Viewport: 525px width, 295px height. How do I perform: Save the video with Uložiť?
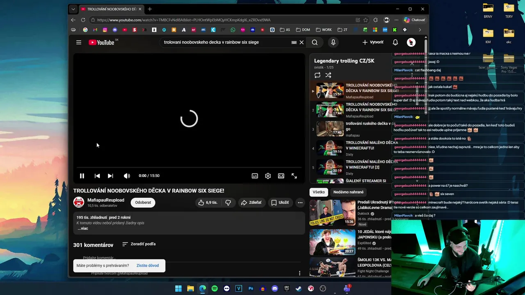tap(280, 202)
